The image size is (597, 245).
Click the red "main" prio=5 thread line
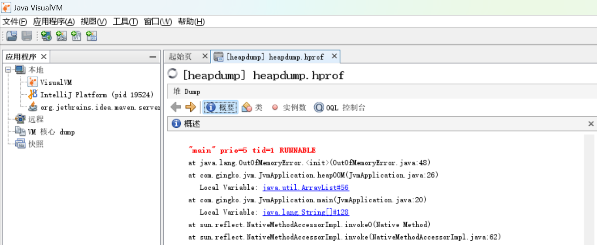[x=252, y=150]
